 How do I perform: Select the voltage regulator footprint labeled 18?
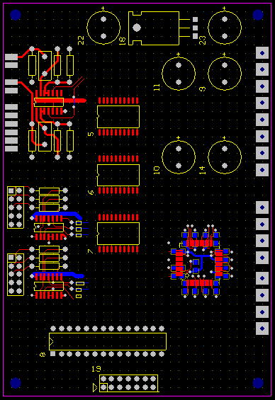click(x=154, y=28)
